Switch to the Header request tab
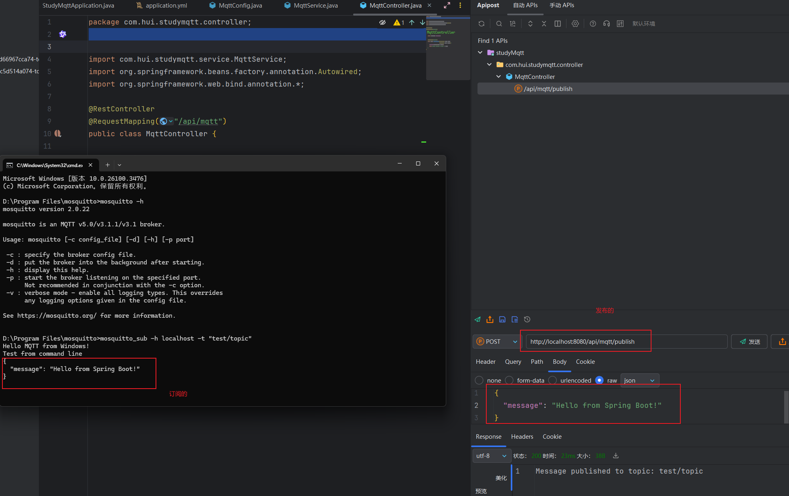The width and height of the screenshot is (789, 496). [486, 362]
